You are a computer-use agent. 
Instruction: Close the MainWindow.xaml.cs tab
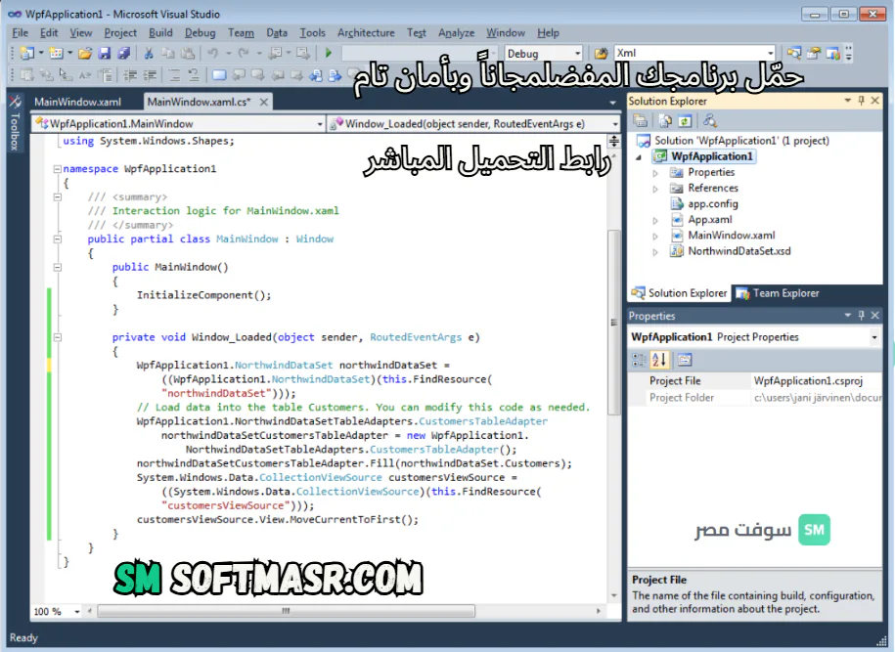click(264, 102)
